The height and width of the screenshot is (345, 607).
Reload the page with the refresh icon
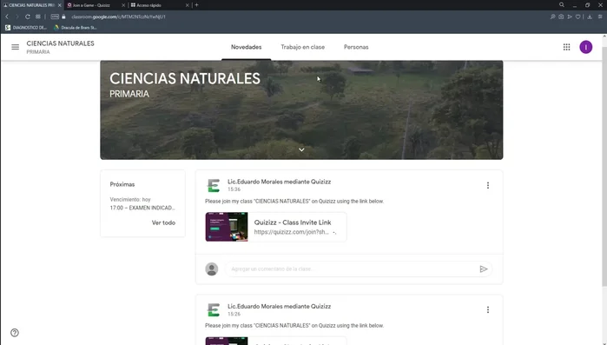[x=28, y=17]
